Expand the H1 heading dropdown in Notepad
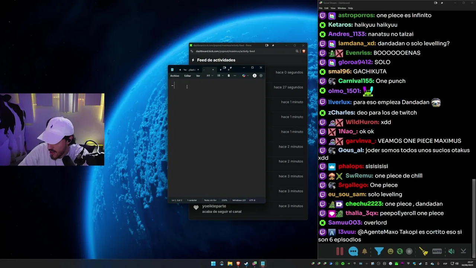Image resolution: width=476 pixels, height=268 pixels. coord(210,76)
